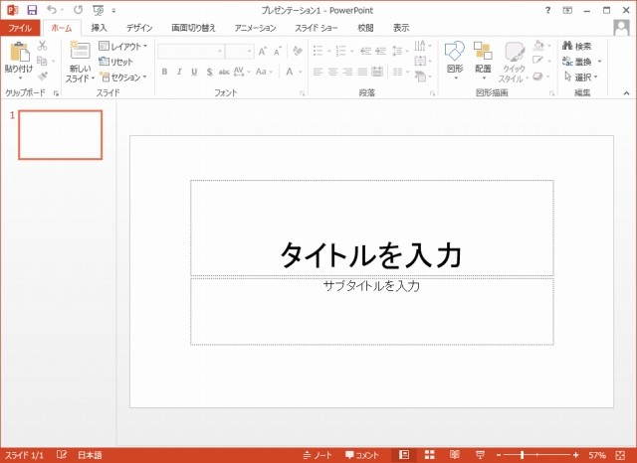
Task: Center align text
Action: coord(332,72)
